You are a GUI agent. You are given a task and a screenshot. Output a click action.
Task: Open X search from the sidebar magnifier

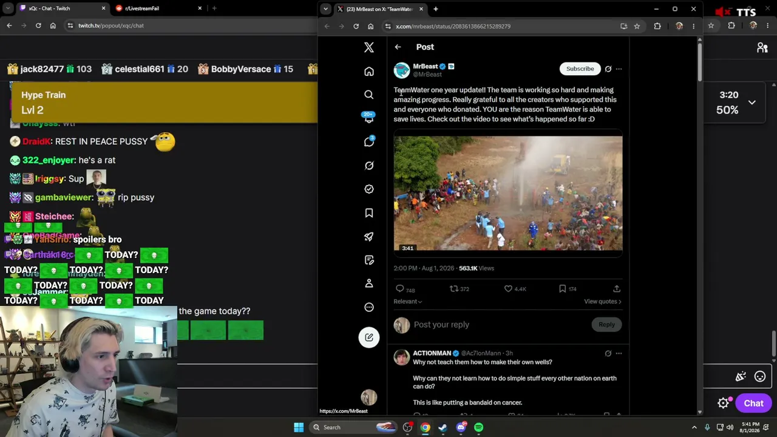tap(369, 95)
